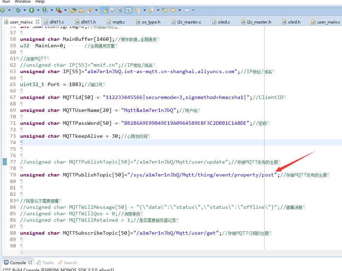Collapse the code fold at line 61
Image resolution: width=342 pixels, height=271 pixels.
(17, 58)
